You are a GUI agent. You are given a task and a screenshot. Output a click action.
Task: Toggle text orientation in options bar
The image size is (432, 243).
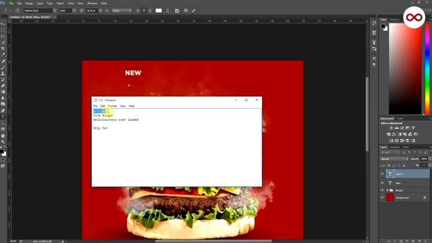[18, 11]
